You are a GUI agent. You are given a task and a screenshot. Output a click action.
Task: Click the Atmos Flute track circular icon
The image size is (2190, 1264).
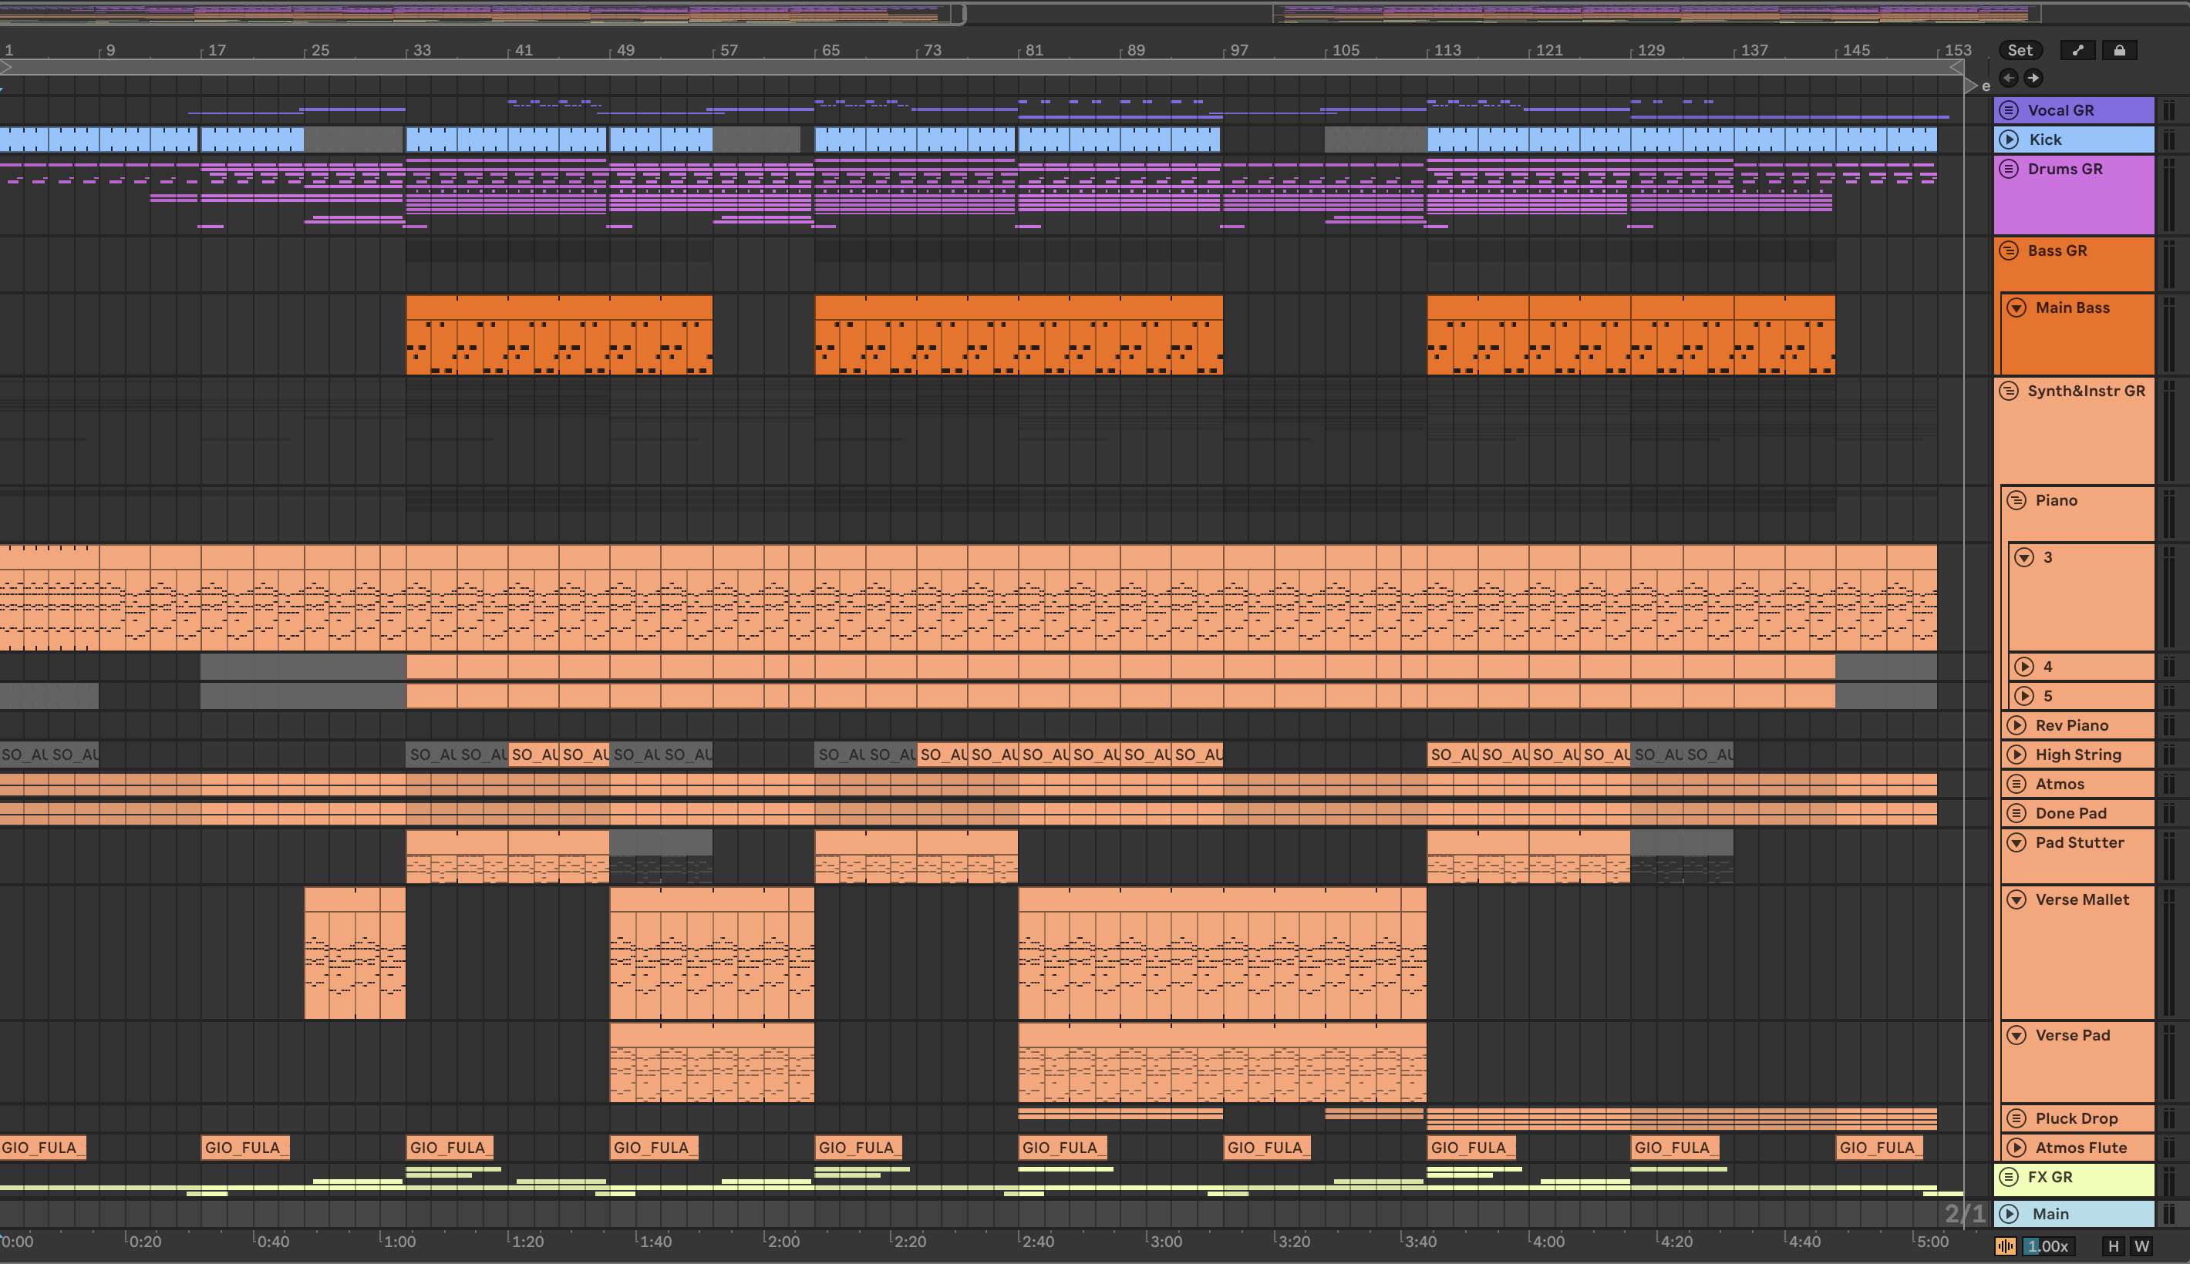tap(2017, 1148)
